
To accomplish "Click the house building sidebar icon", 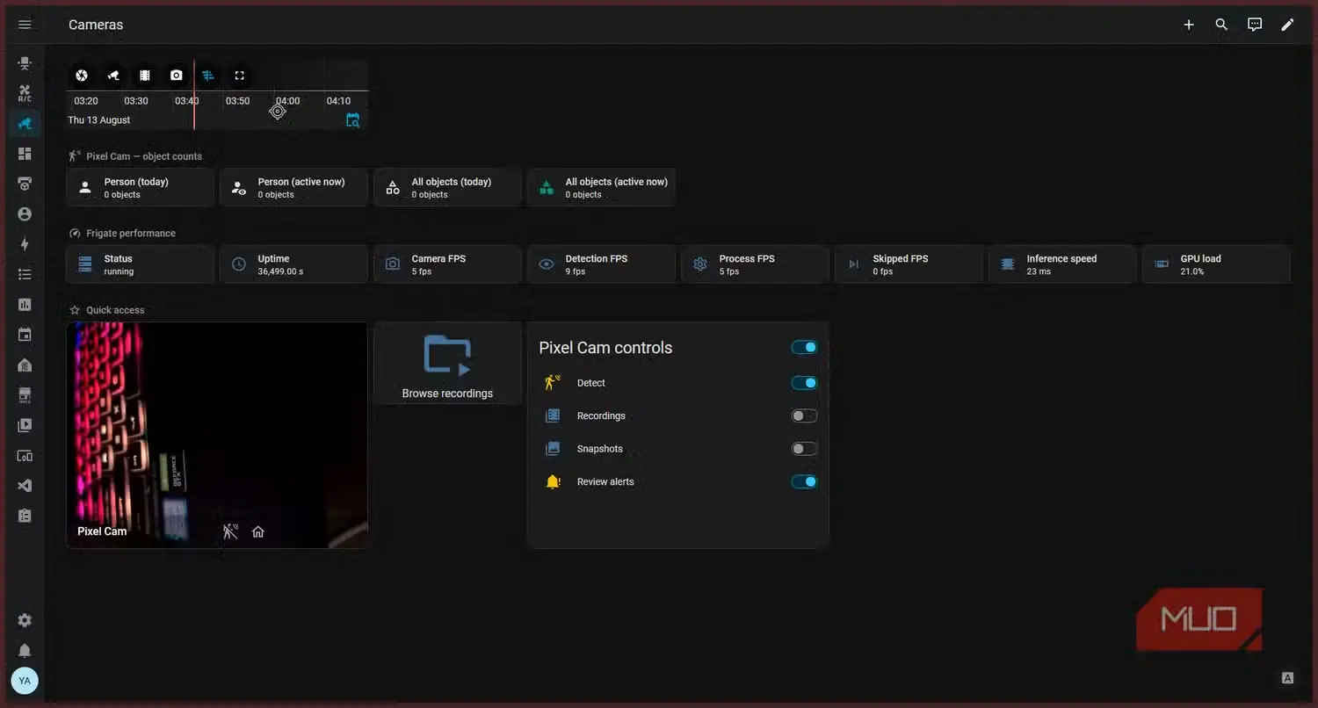I will [x=25, y=365].
